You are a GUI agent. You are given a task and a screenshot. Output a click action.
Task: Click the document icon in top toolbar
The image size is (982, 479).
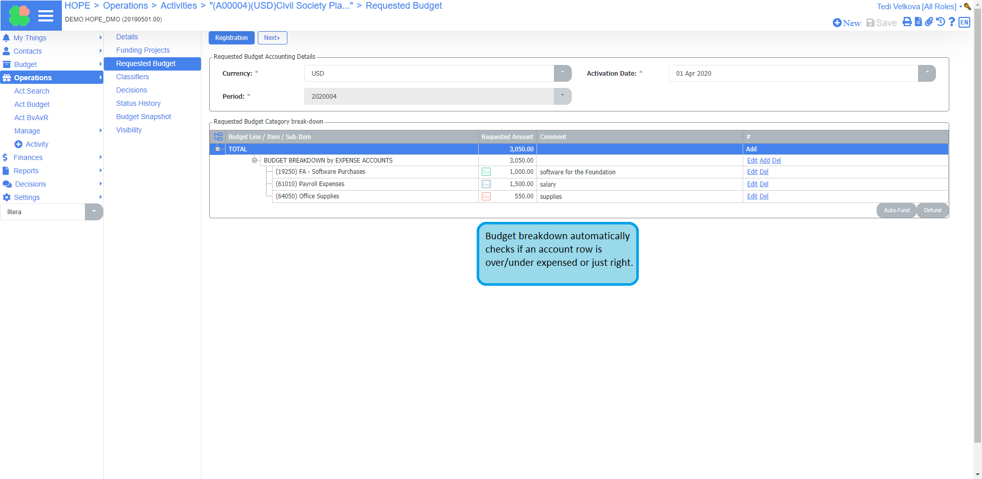pyautogui.click(x=918, y=22)
